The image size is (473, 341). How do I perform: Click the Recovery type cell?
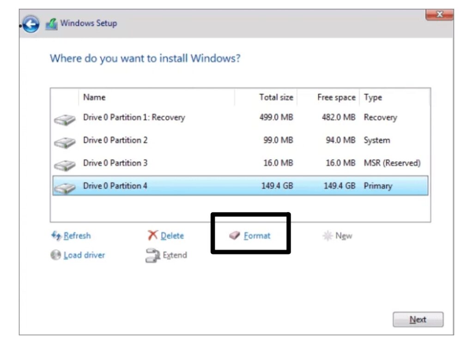point(381,118)
